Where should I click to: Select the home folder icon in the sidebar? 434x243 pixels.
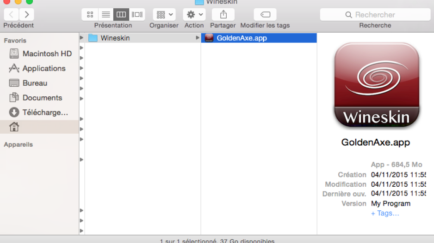click(x=14, y=127)
